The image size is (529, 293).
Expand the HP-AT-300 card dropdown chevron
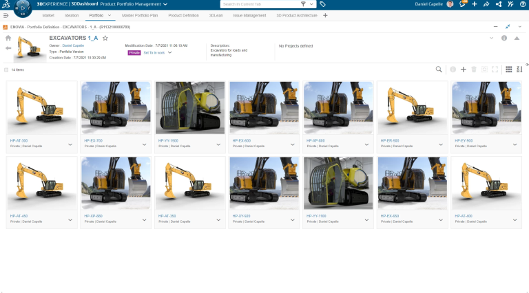pyautogui.click(x=70, y=144)
